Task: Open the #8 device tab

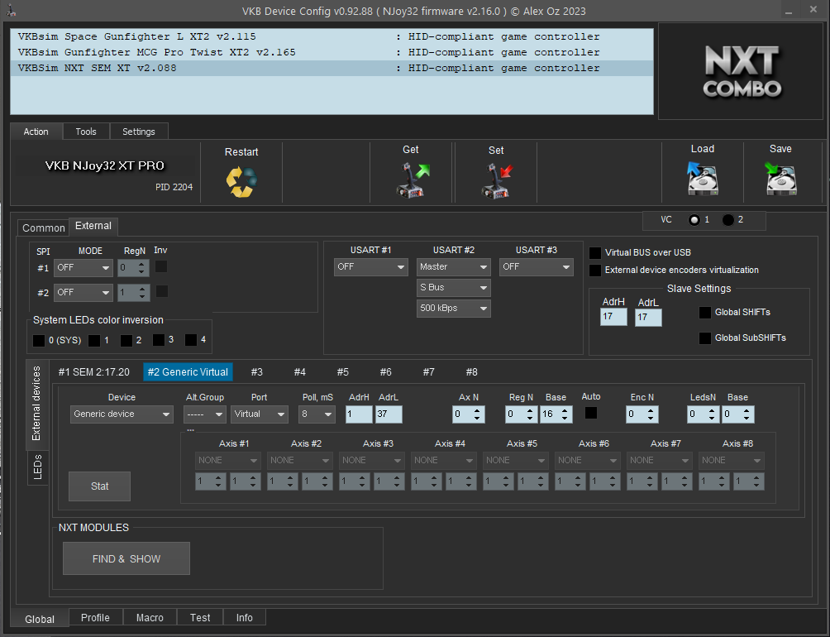Action: point(472,372)
